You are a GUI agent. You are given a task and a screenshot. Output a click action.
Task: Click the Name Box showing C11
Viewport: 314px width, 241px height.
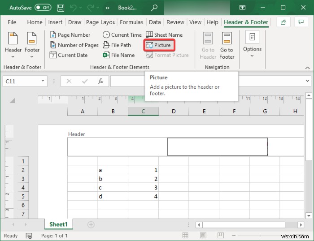22,81
